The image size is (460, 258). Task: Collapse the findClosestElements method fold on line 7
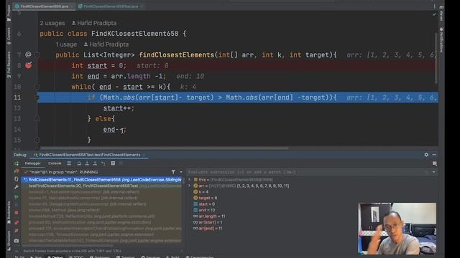coord(37,54)
